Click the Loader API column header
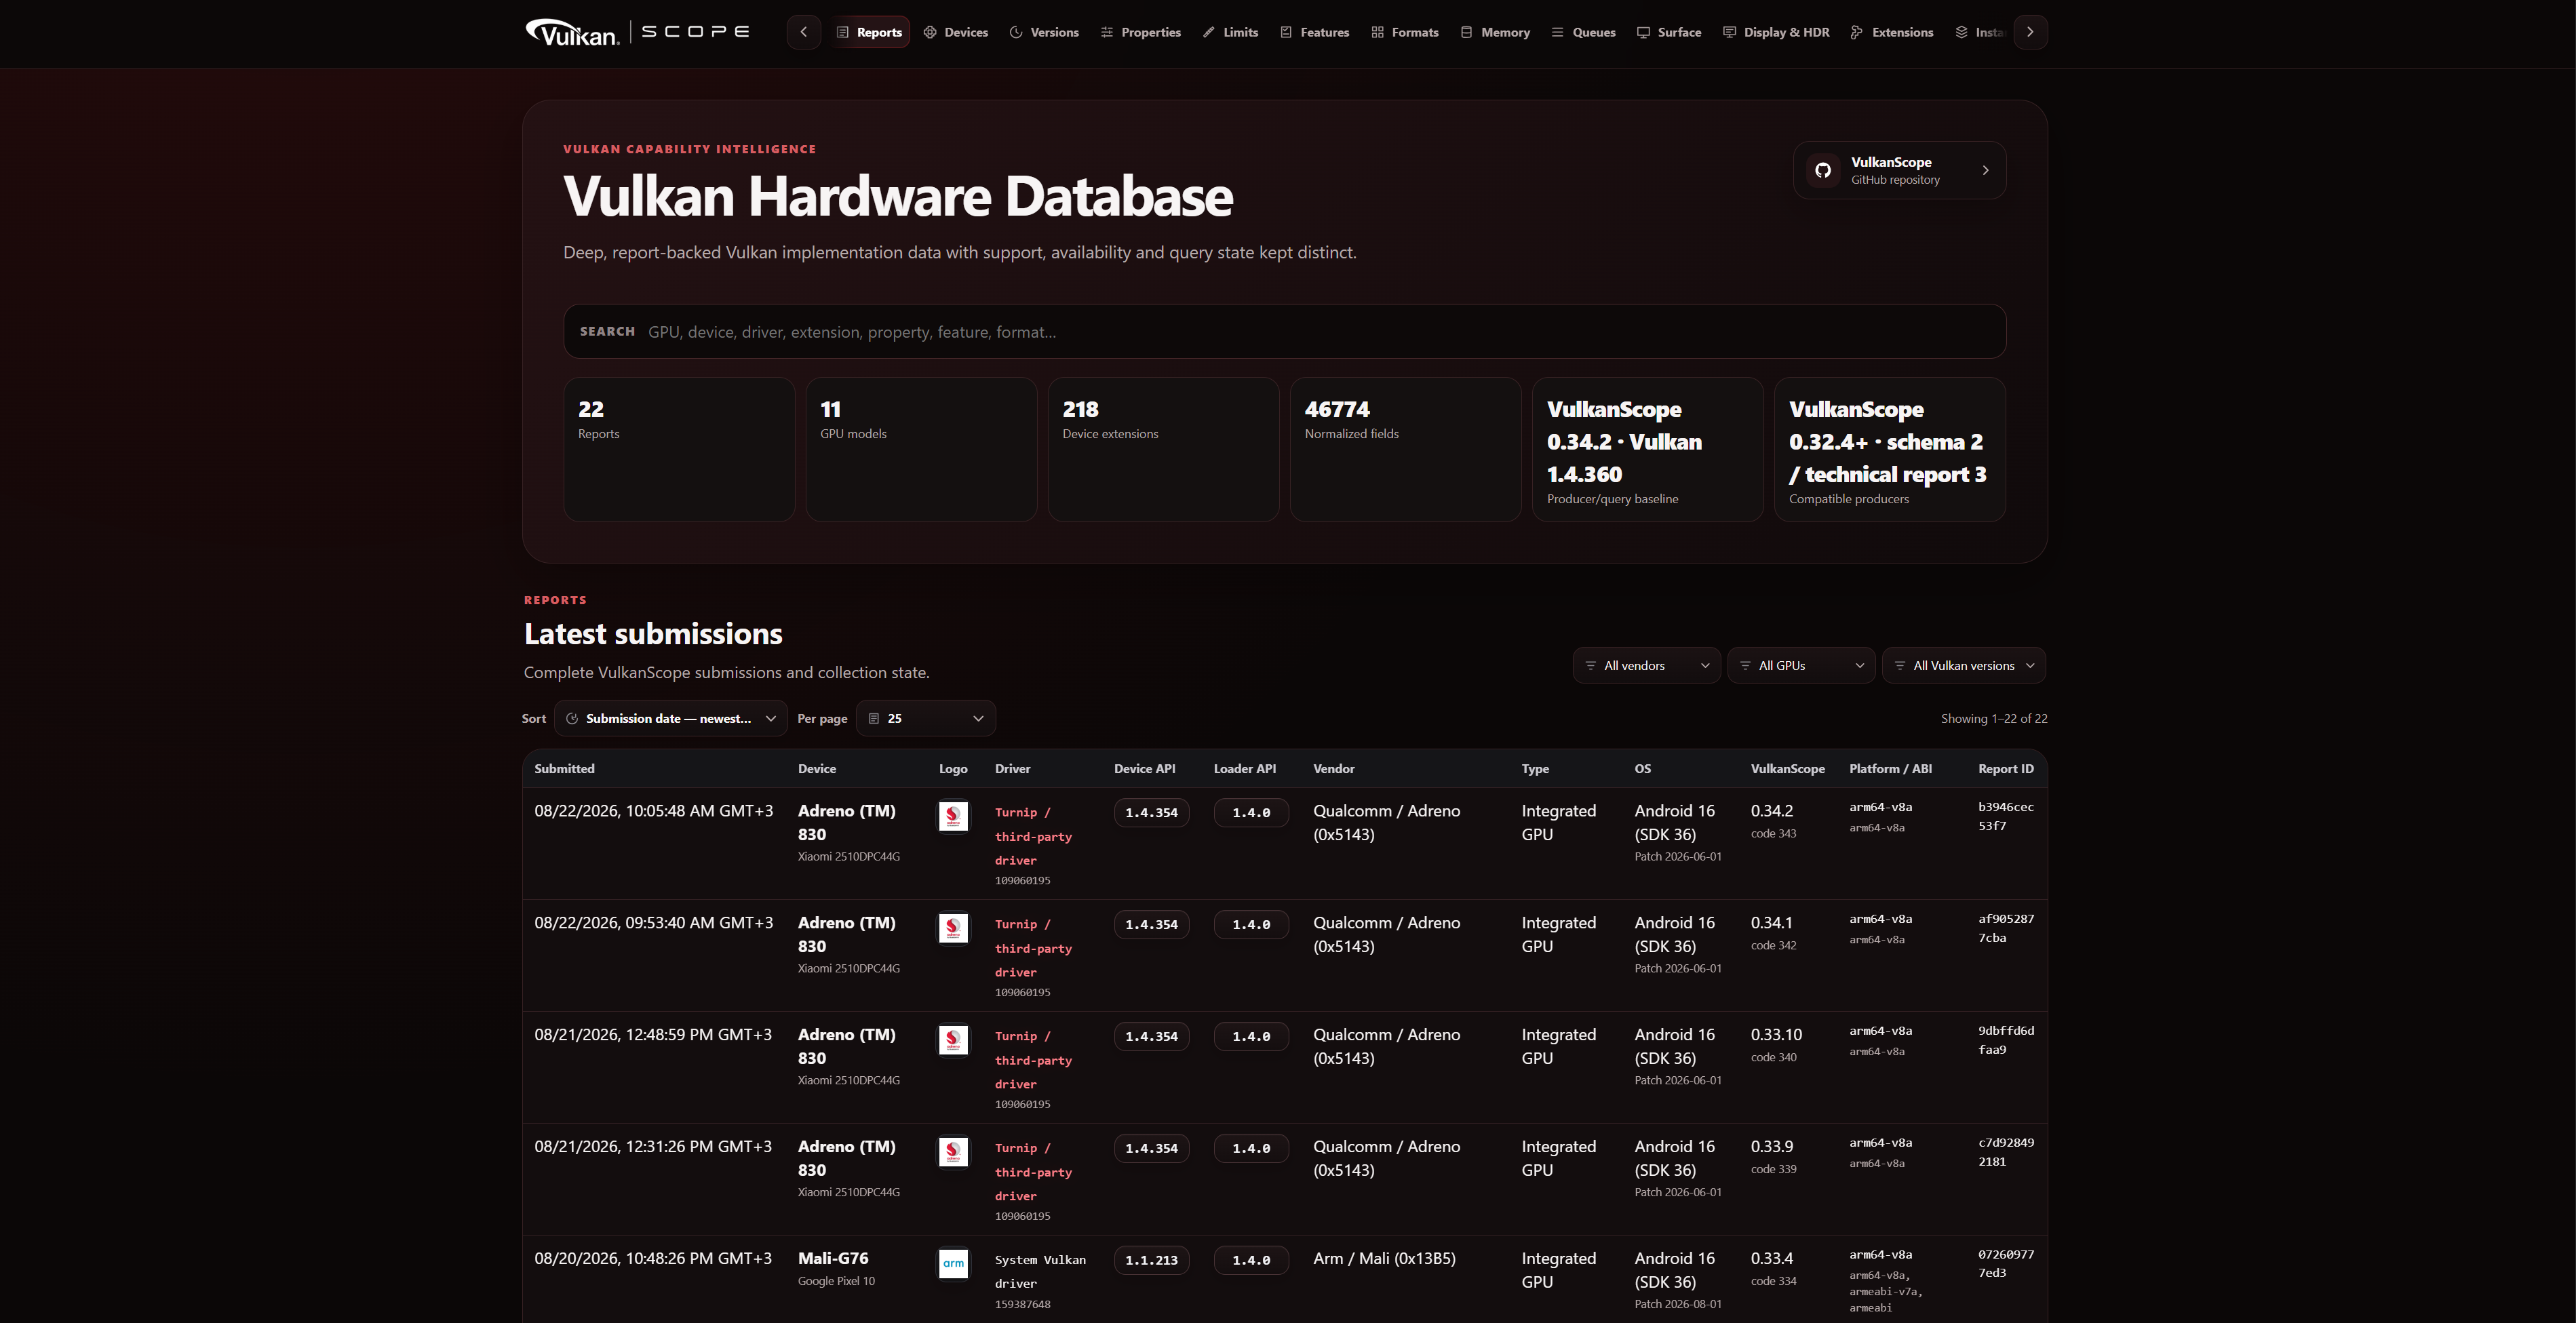Viewport: 2576px width, 1323px height. click(x=1244, y=768)
